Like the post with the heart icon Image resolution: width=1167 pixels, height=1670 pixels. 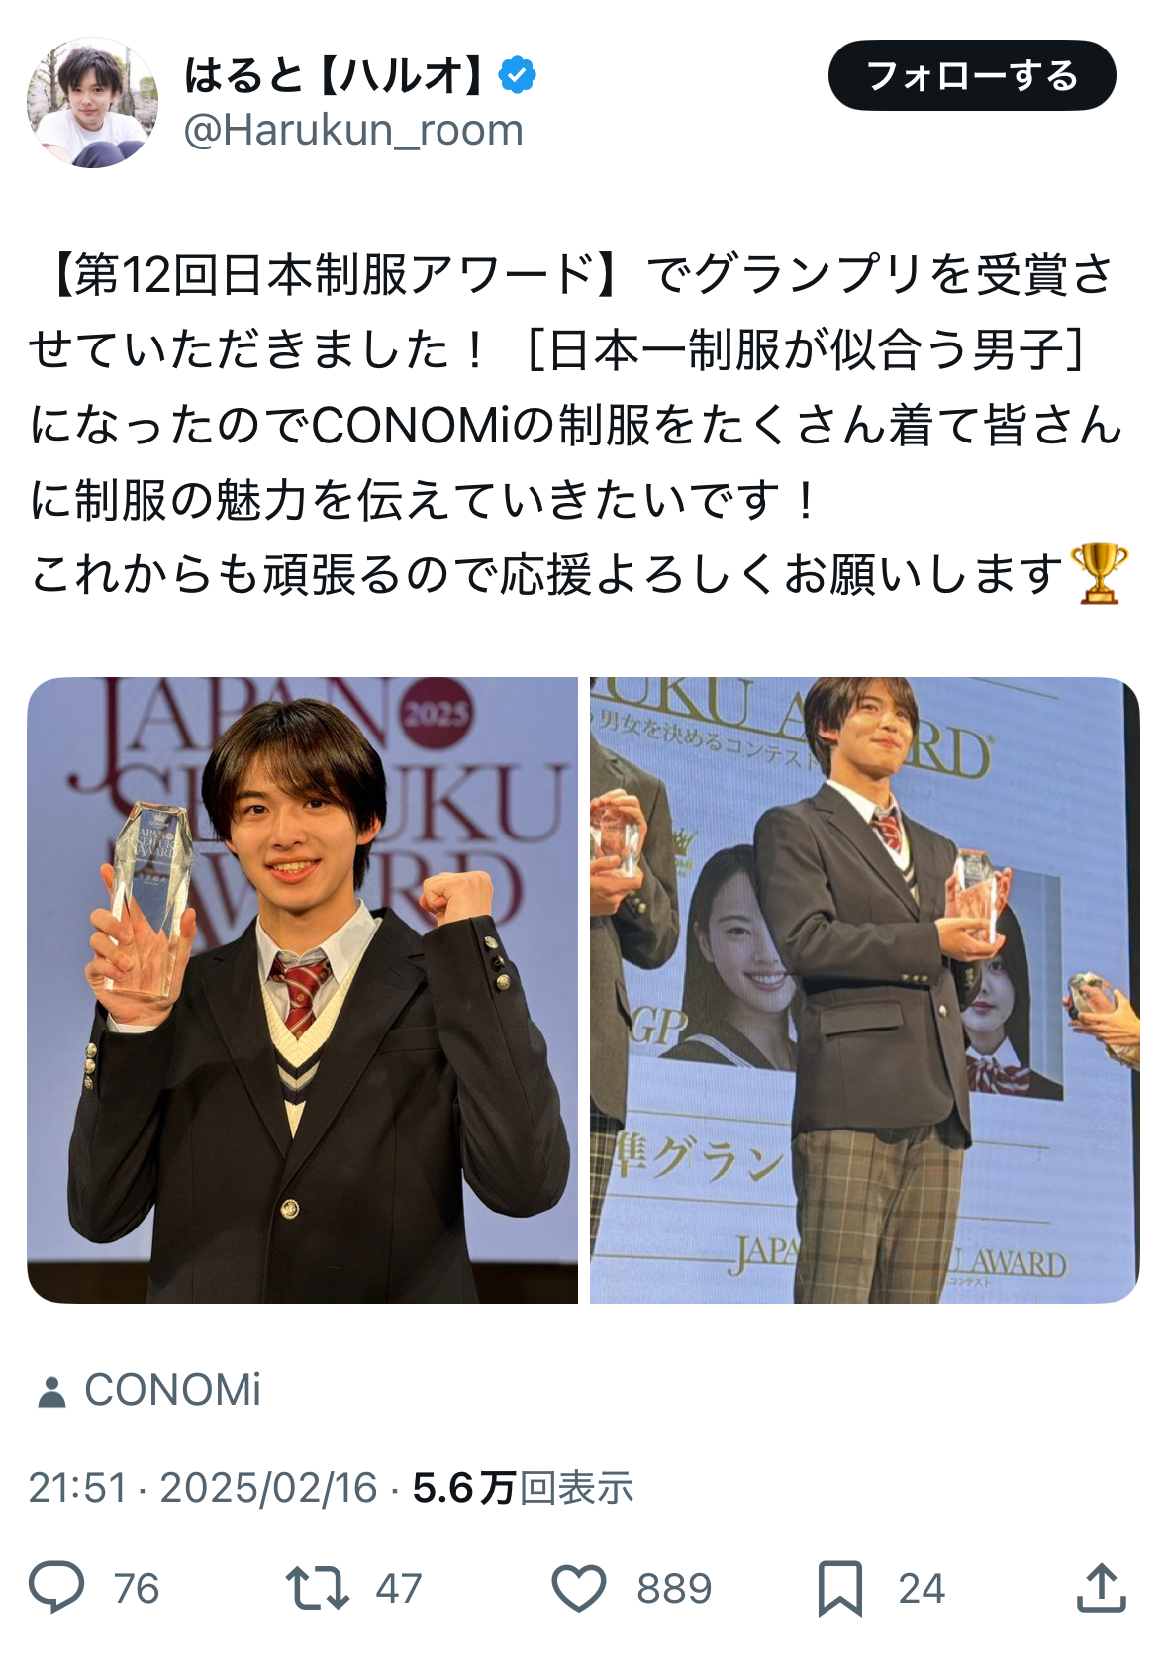point(578,1588)
